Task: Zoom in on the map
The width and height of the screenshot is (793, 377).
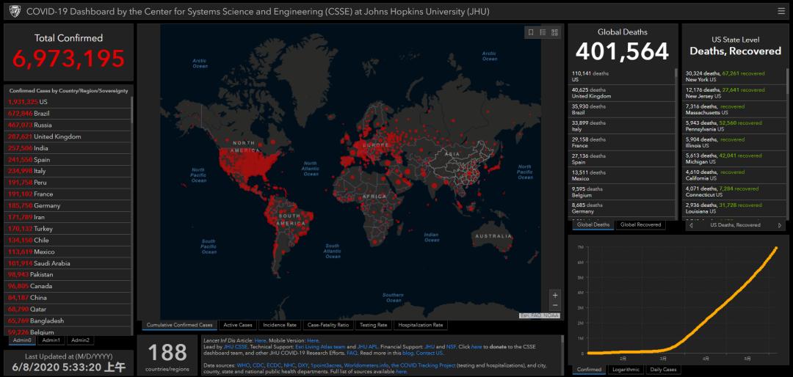Action: [x=555, y=295]
